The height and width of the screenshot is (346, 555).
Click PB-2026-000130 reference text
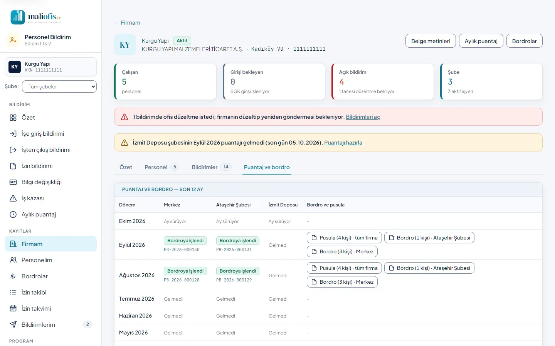coord(182,250)
